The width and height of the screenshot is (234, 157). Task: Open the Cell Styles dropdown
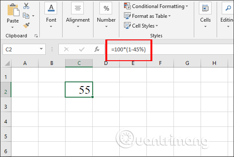[141, 26]
